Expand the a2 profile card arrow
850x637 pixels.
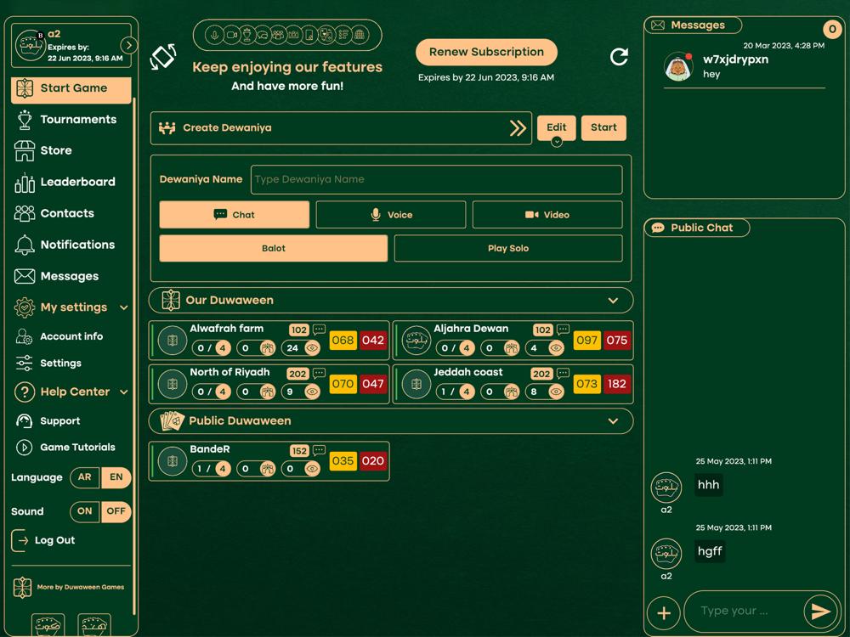[x=128, y=45]
